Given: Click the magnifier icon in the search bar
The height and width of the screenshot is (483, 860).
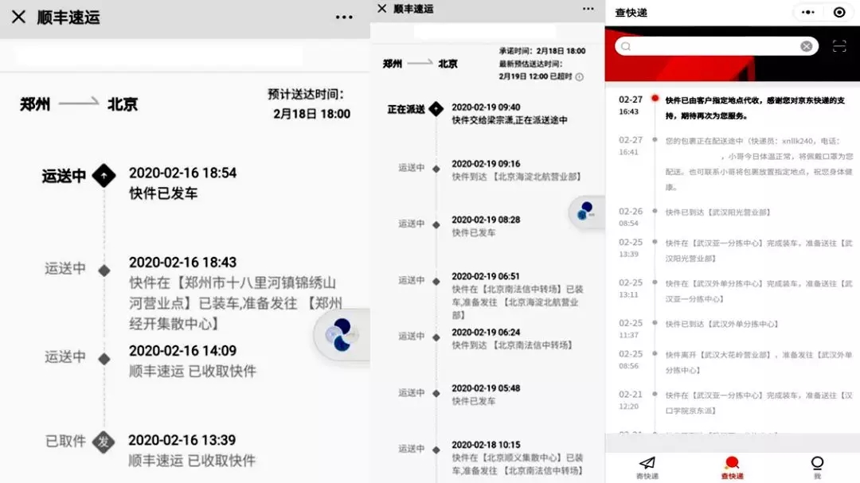Looking at the screenshot, I should click(x=626, y=47).
